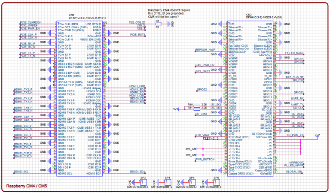
Task: Click the BAT_CHG_ST net label
Action: coord(295,77)
